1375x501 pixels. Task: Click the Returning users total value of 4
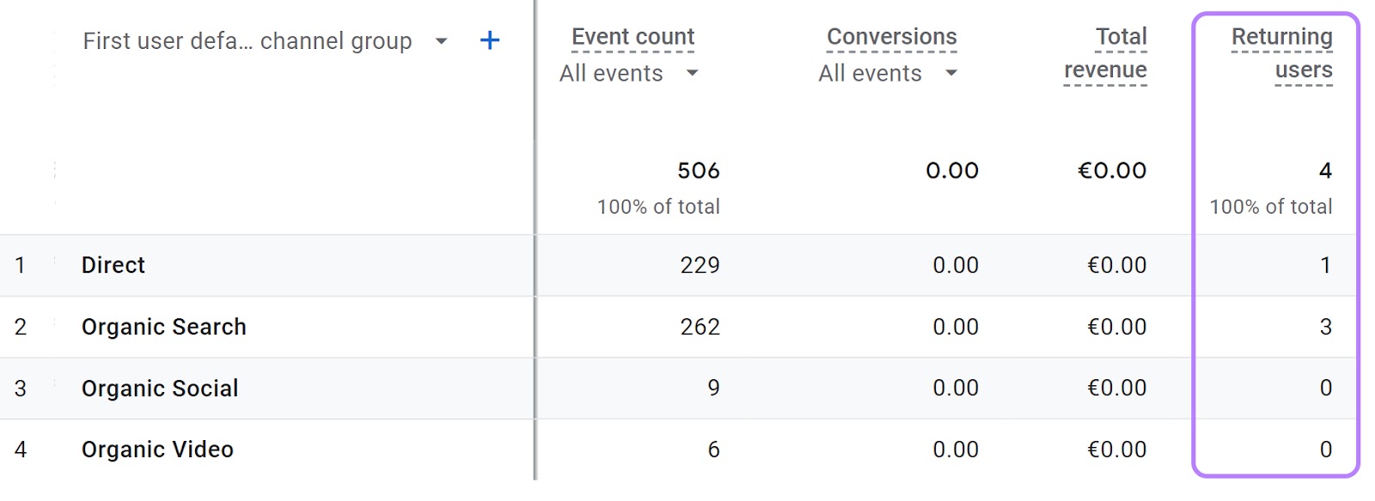tap(1325, 170)
